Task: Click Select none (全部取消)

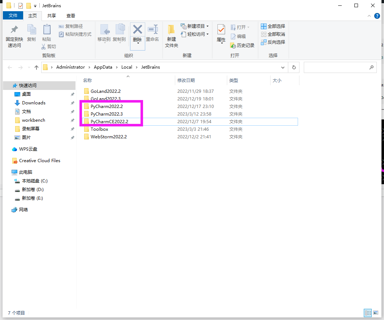Action: [x=273, y=34]
